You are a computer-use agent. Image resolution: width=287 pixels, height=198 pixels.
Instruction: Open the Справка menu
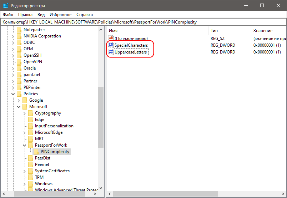(85, 15)
